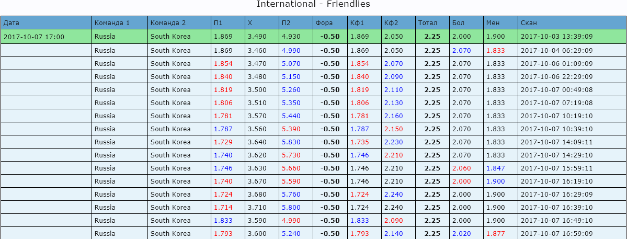
Task: Click the red П1 value 1.854
Action: point(223,63)
